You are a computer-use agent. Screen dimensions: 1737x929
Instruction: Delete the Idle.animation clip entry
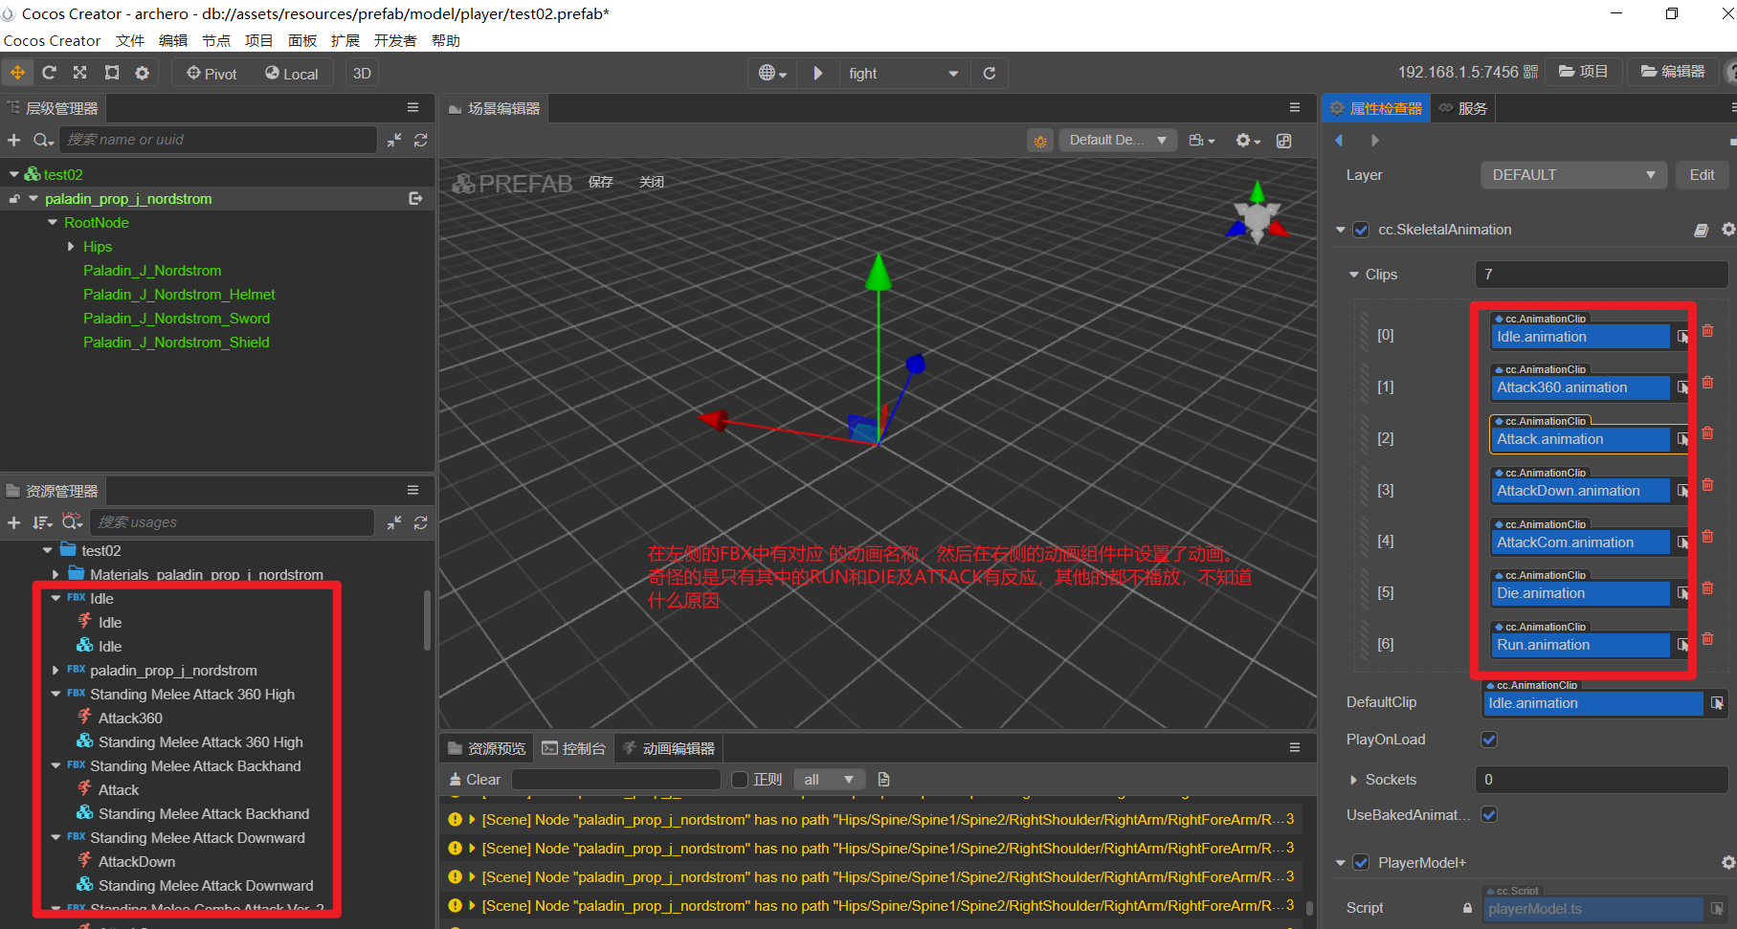pyautogui.click(x=1707, y=331)
